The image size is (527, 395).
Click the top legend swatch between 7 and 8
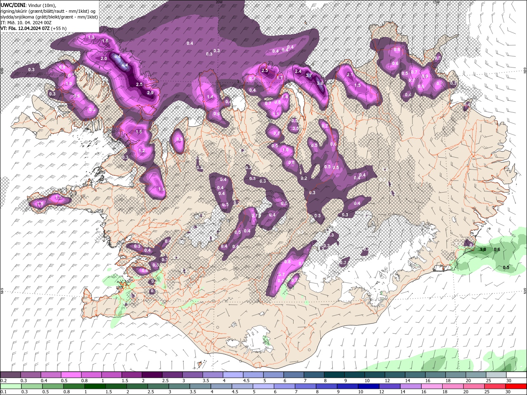pyautogui.click(x=313, y=375)
